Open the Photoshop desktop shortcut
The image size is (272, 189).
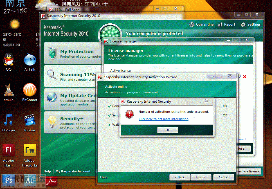pos(8,181)
